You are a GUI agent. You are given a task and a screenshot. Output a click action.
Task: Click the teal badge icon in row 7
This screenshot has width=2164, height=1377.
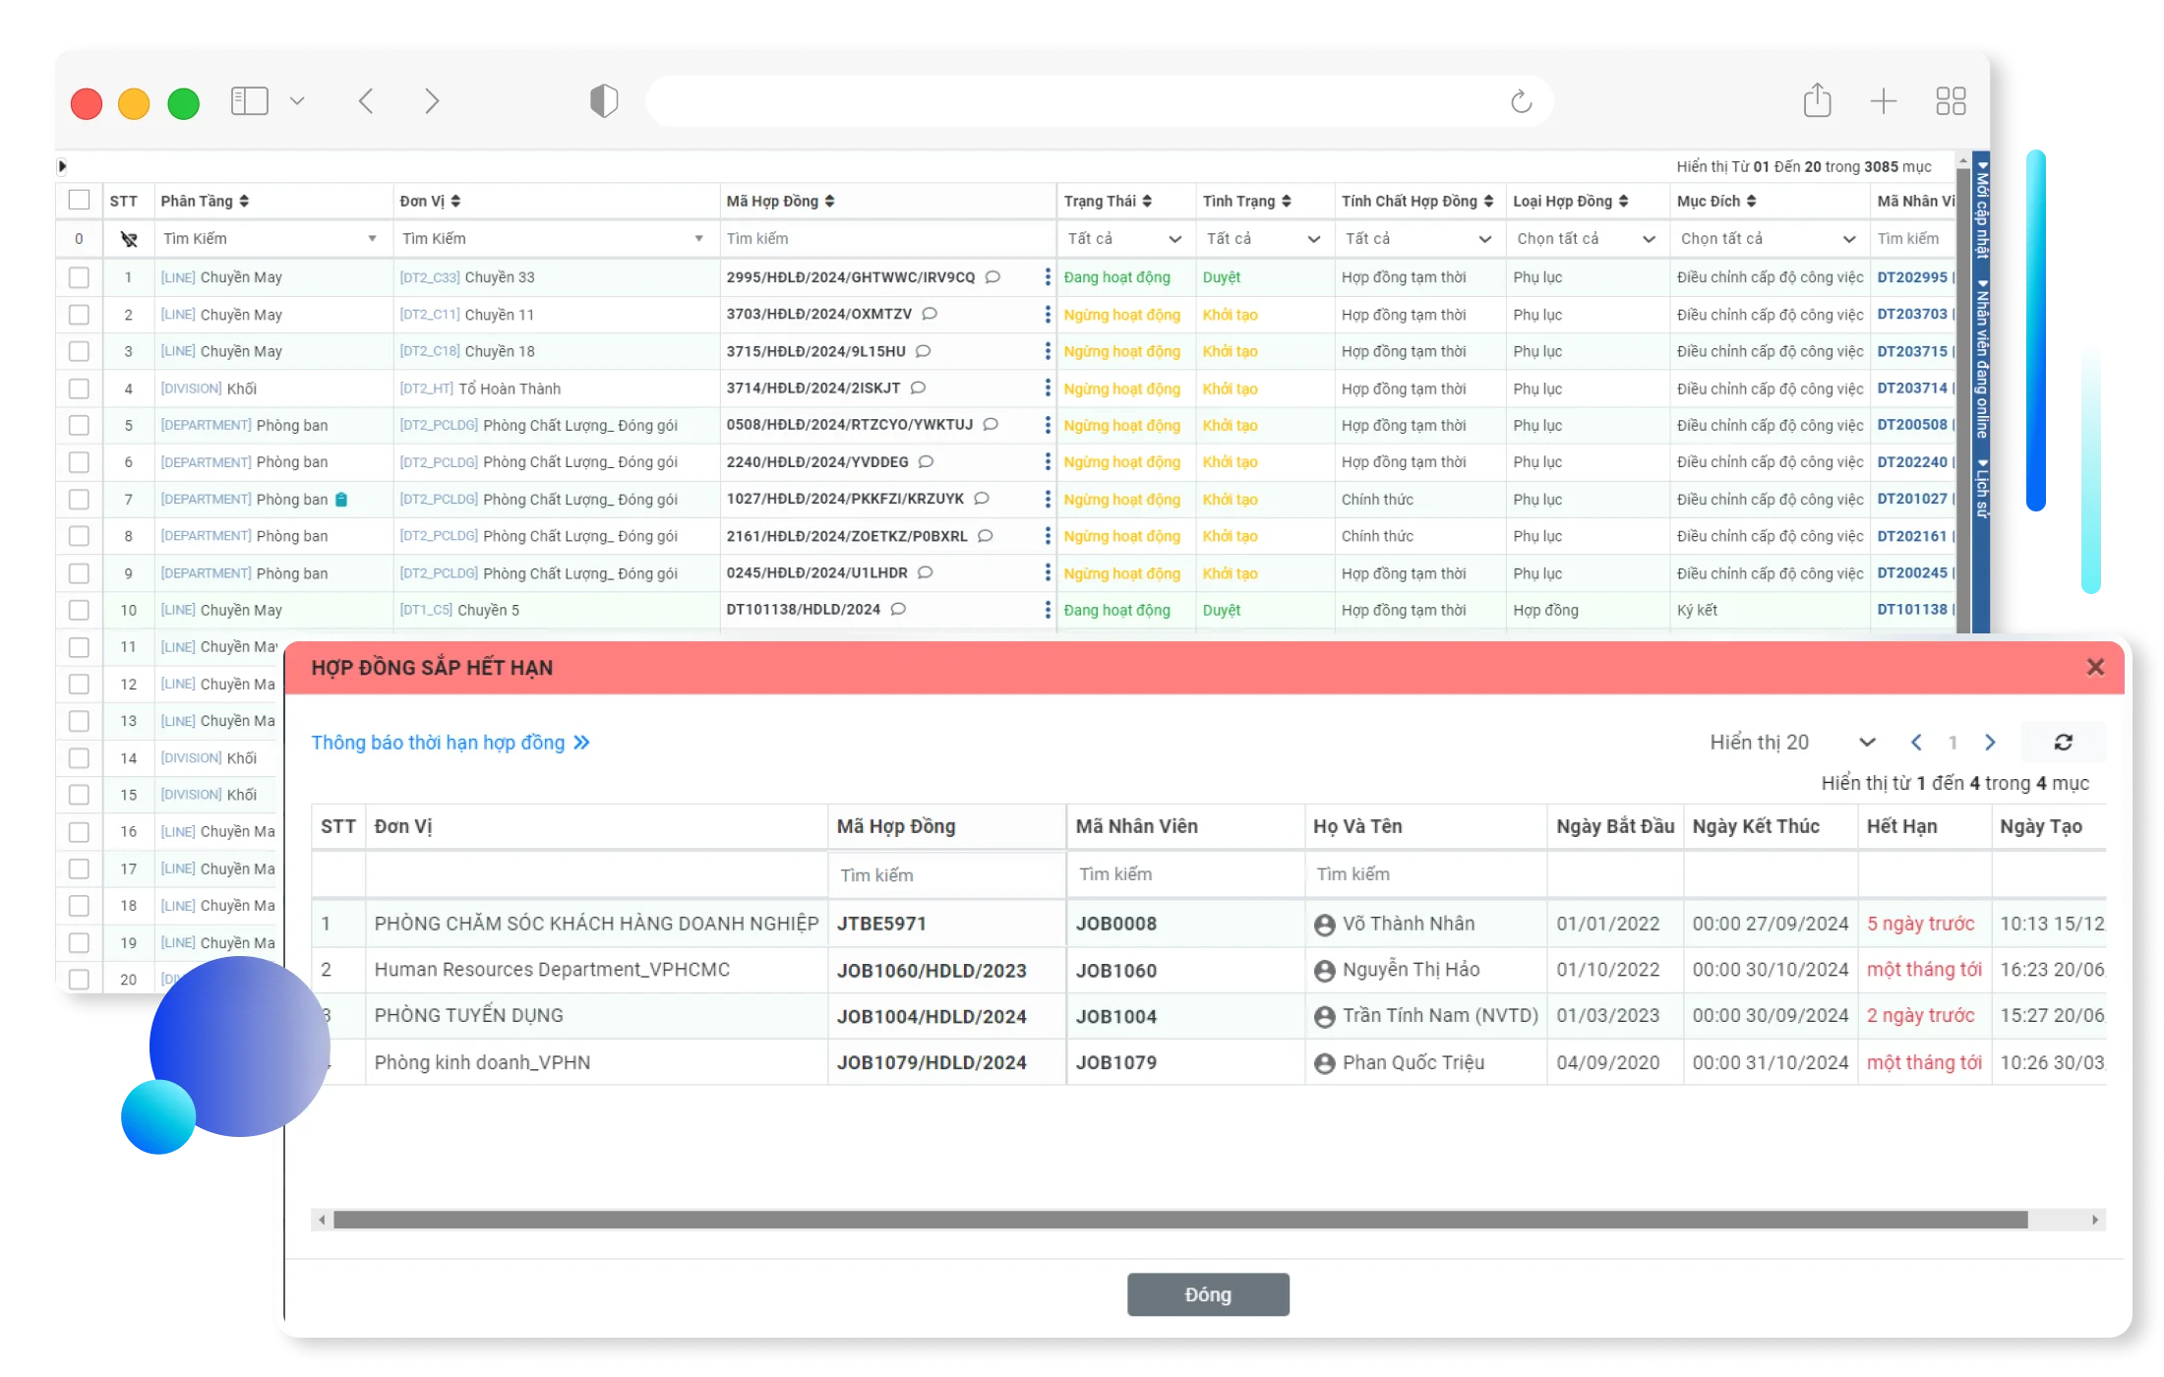(341, 500)
